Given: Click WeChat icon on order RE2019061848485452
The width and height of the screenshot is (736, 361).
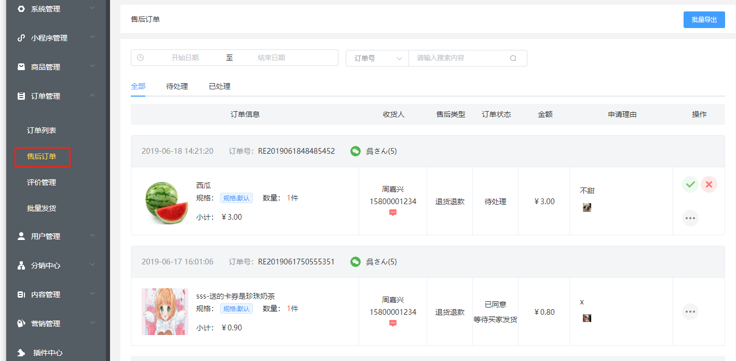Looking at the screenshot, I should coord(355,151).
